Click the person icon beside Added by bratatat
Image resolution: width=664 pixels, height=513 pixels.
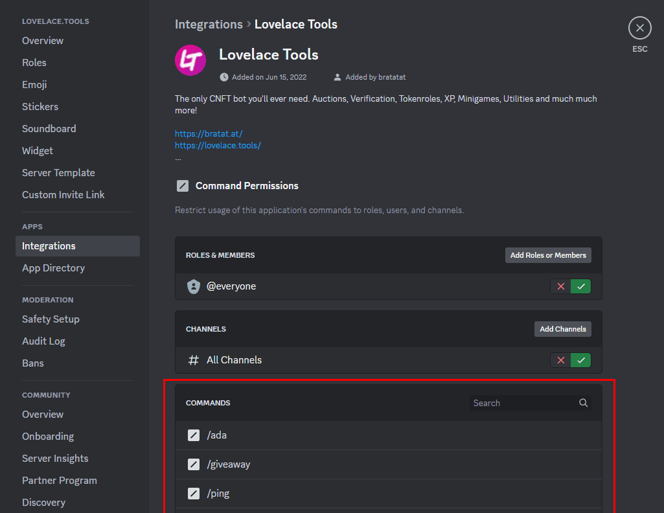point(337,77)
